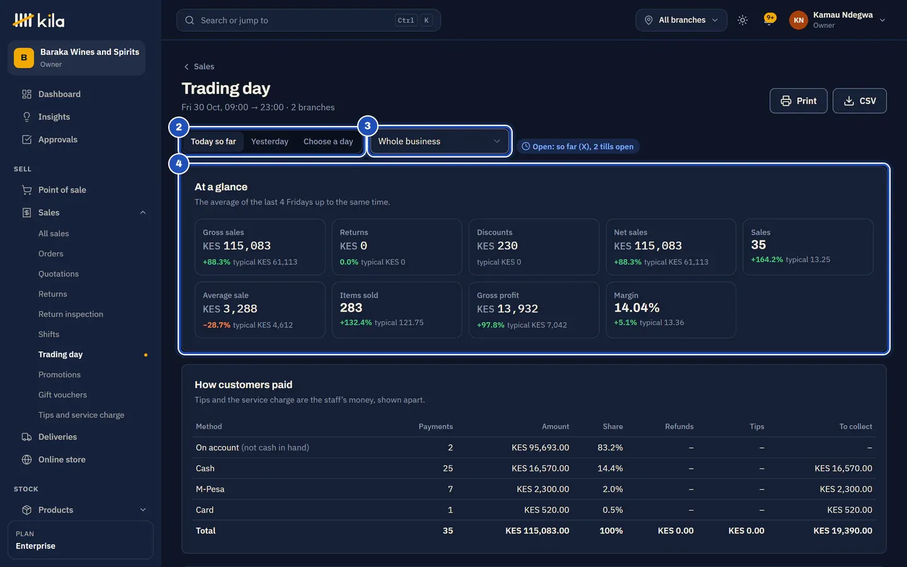
Task: Click the On account amount KES 95,693.00
Action: click(x=540, y=447)
